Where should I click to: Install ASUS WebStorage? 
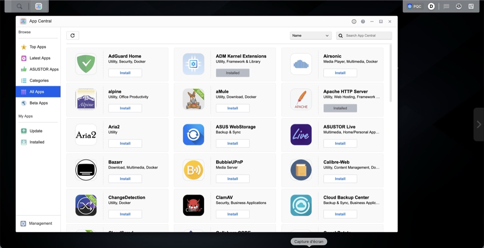[233, 144]
